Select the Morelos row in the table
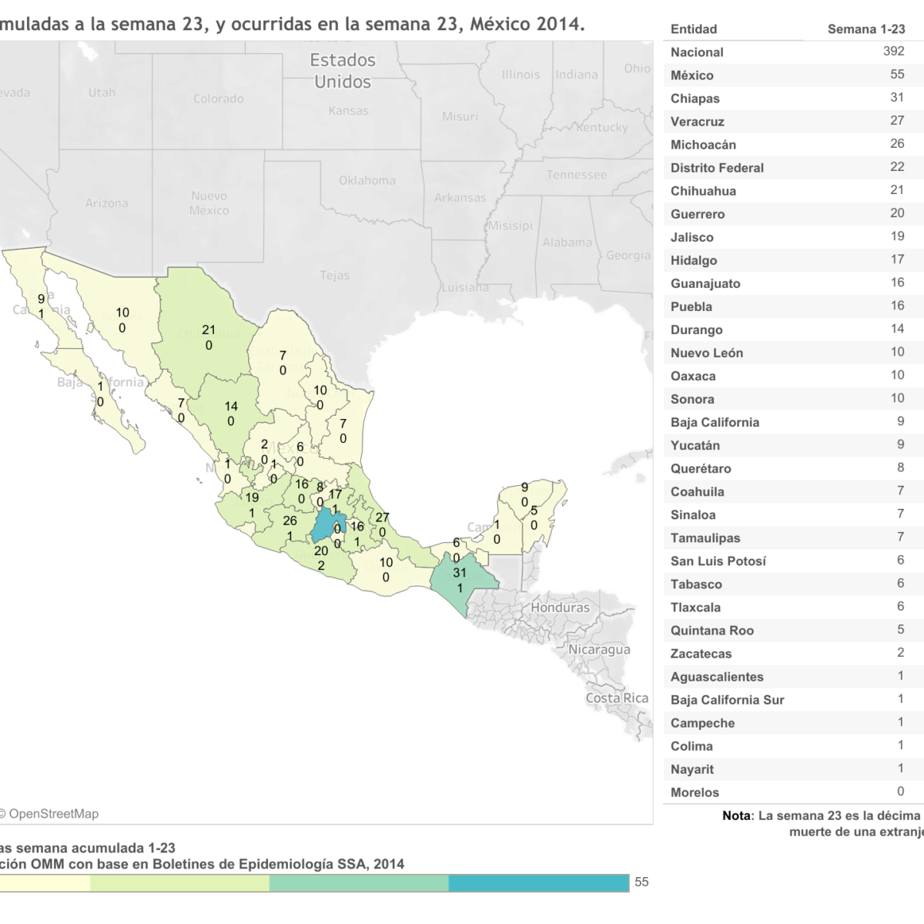The height and width of the screenshot is (924, 924). pyautogui.click(x=793, y=792)
